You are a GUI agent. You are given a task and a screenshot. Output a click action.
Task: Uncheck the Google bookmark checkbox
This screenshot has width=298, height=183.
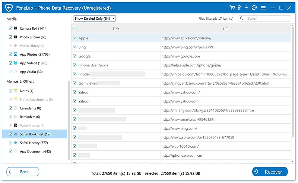click(75, 56)
